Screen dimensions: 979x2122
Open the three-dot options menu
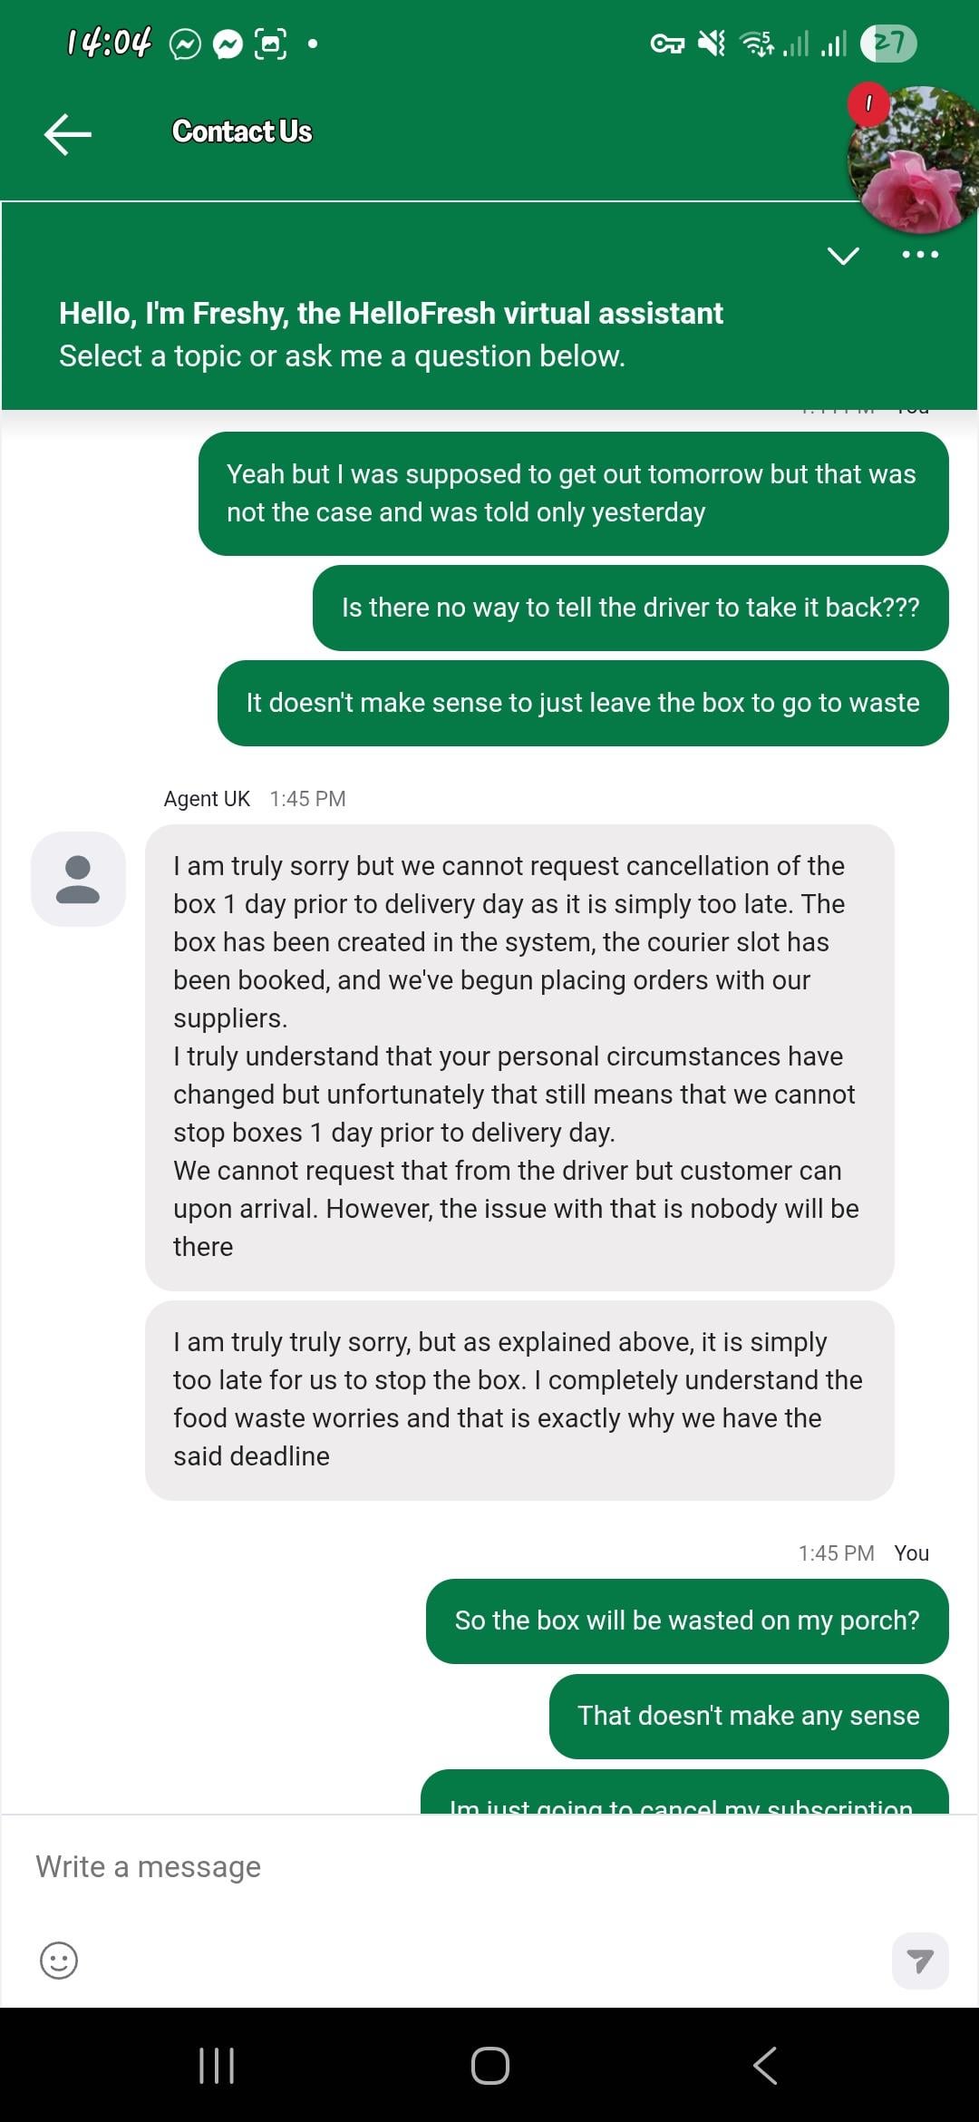(x=920, y=255)
